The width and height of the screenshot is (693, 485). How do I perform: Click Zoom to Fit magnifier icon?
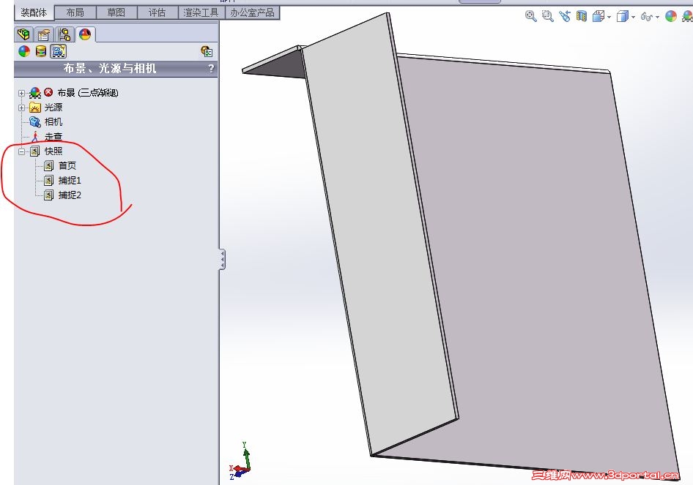(530, 16)
